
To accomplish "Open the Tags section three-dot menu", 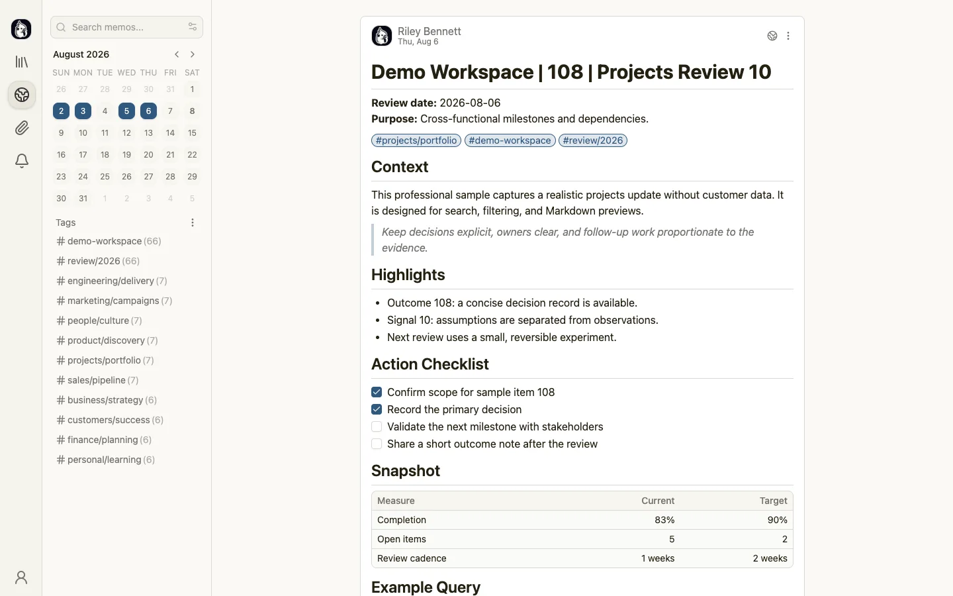I will [193, 223].
